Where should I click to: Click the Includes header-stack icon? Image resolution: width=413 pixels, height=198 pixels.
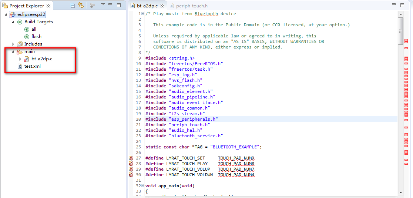tap(20, 44)
